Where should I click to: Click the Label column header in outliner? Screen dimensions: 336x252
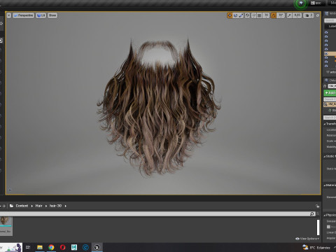click(332, 26)
